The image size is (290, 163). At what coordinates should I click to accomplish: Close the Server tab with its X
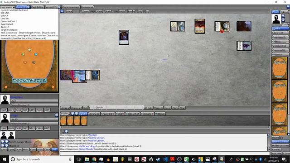59,7
